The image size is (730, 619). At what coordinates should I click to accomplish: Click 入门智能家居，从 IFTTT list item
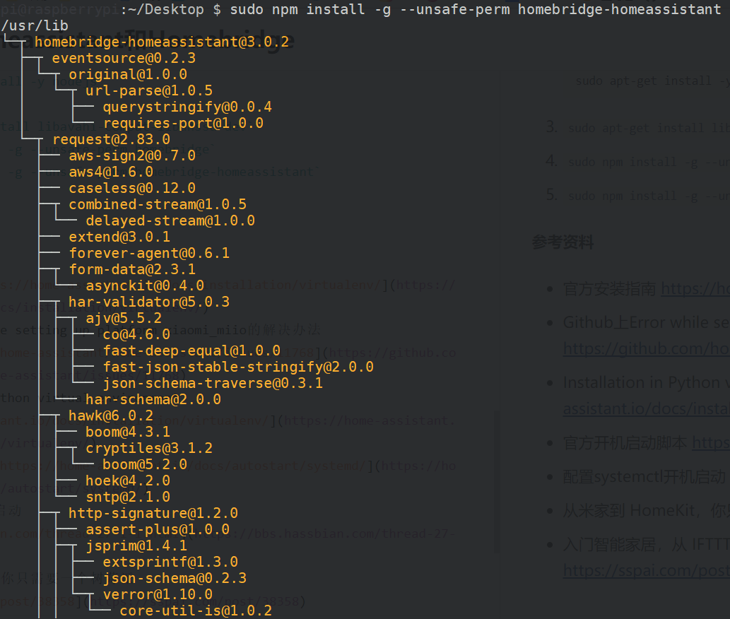[646, 544]
